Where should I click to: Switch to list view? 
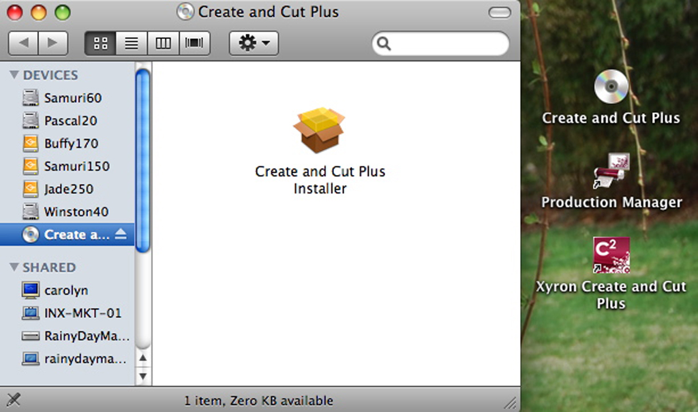pos(132,43)
